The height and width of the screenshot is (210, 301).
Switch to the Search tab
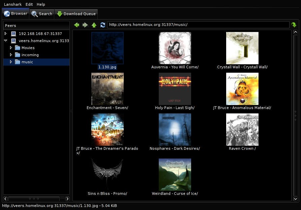pyautogui.click(x=42, y=14)
